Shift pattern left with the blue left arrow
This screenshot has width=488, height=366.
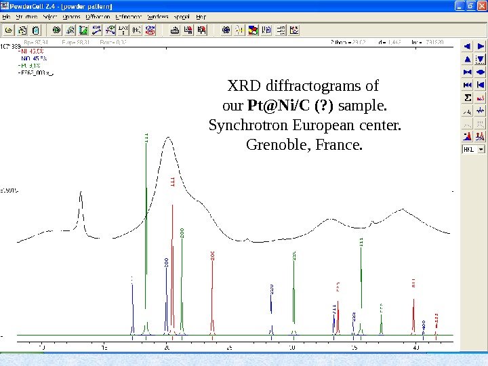(467, 46)
